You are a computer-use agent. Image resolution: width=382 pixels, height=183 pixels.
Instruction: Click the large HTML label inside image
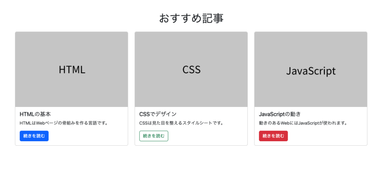[x=72, y=70]
